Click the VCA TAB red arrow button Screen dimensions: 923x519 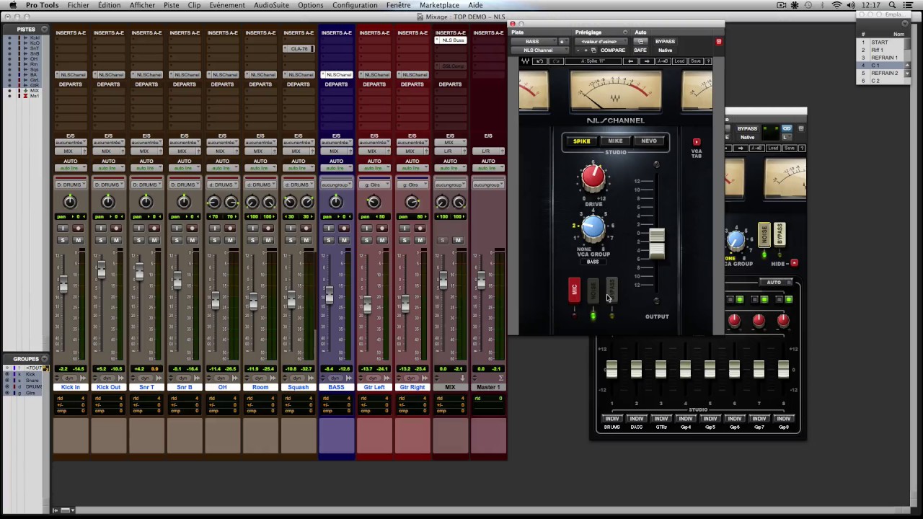click(x=697, y=142)
